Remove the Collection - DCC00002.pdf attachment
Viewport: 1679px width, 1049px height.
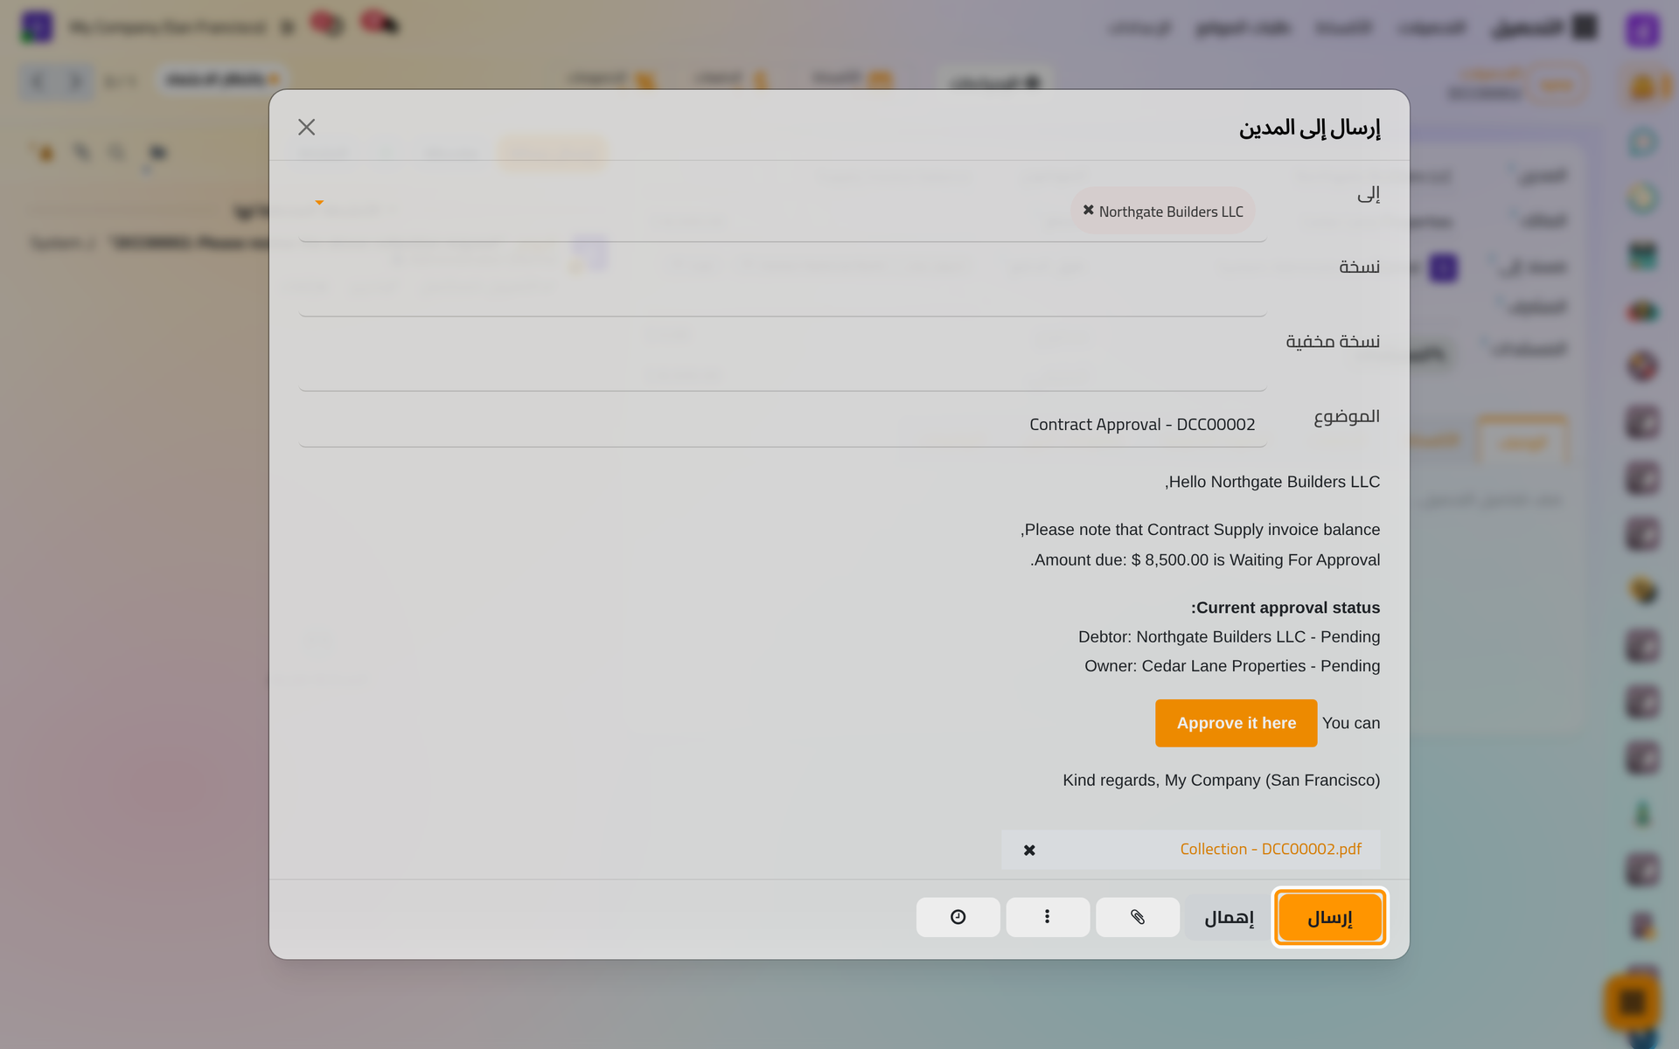[1029, 850]
